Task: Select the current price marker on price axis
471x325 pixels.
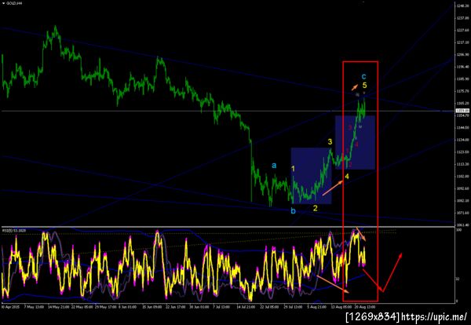Action: [463, 111]
